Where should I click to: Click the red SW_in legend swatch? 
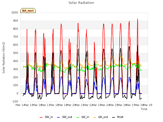pyautogui.click(x=41, y=117)
